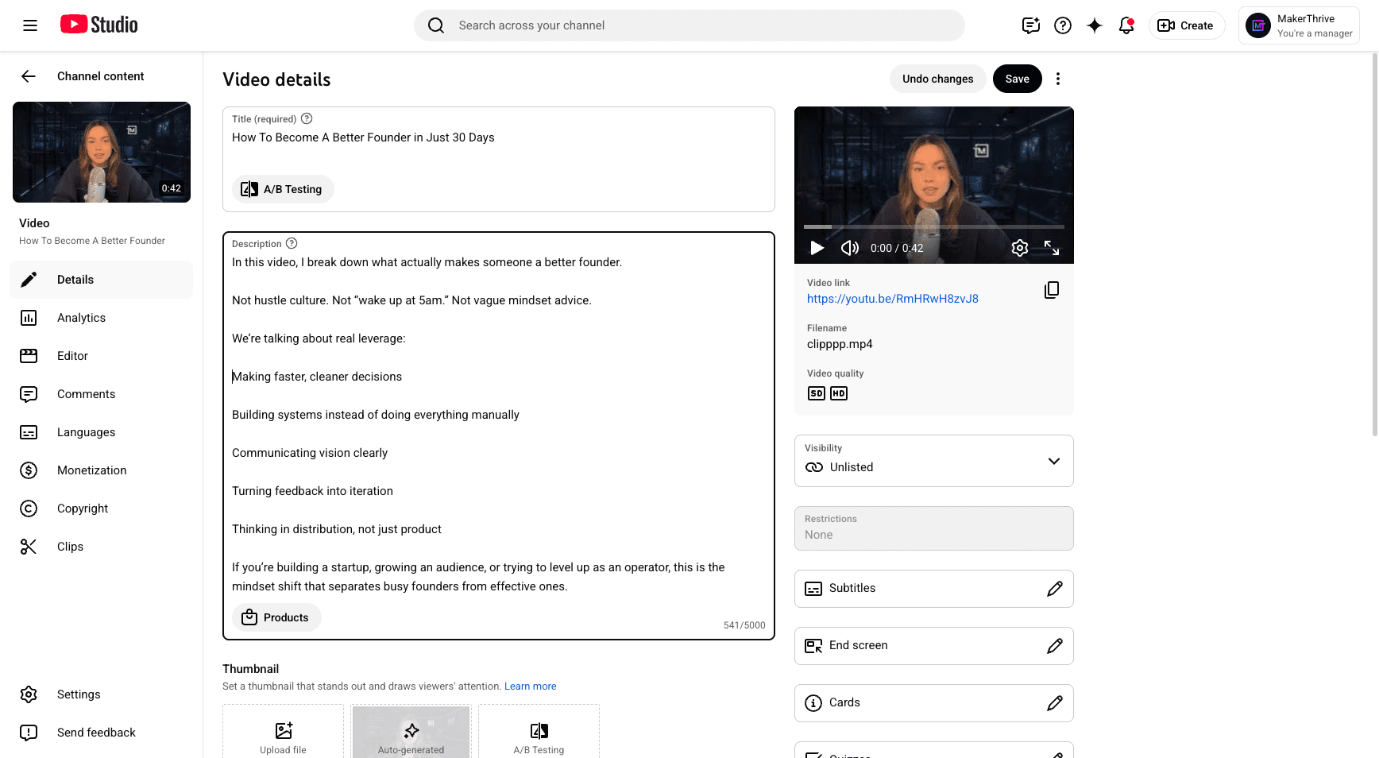Edit Cards with the pencil icon
This screenshot has height=758, width=1379.
1055,703
